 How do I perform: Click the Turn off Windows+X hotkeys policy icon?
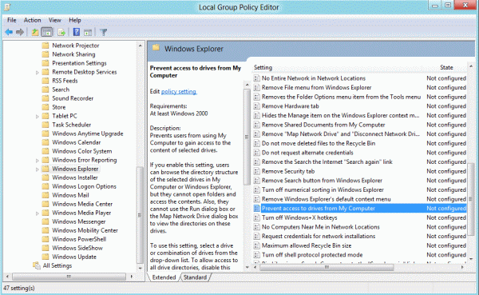click(256, 217)
